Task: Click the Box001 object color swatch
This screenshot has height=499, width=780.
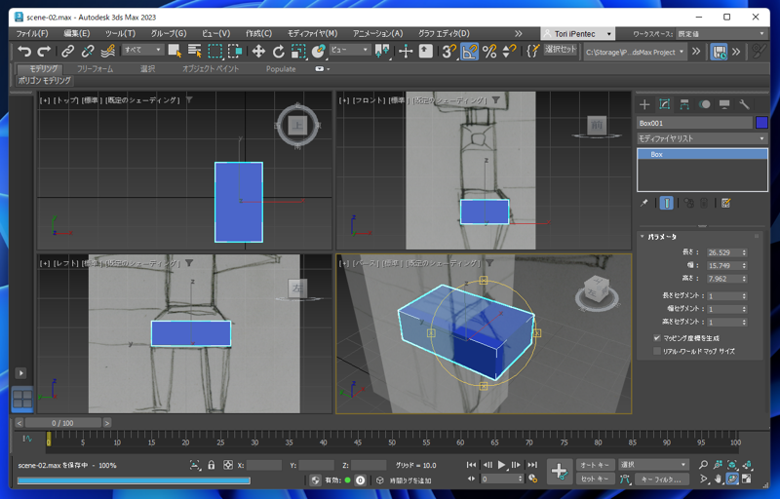Action: 761,123
